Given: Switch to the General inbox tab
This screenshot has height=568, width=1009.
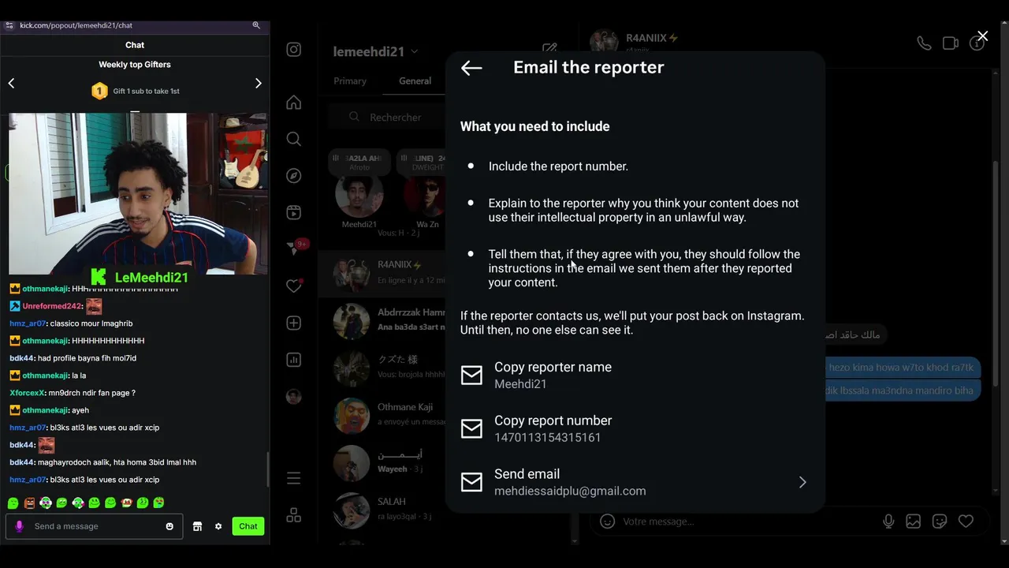Looking at the screenshot, I should (x=415, y=81).
